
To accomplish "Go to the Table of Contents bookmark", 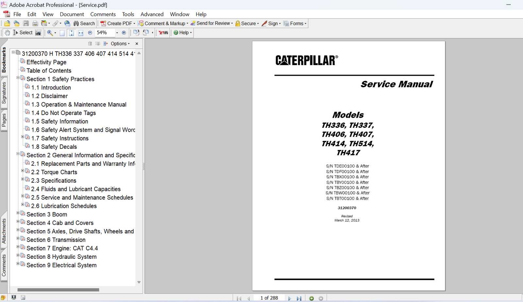I will point(49,71).
